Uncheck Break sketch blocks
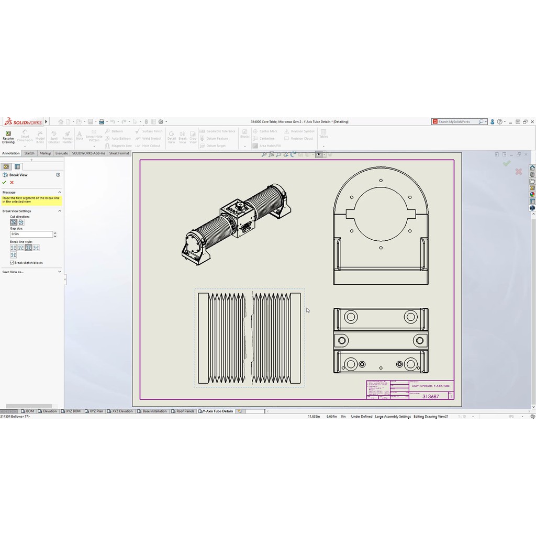The width and height of the screenshot is (536, 536). click(x=12, y=263)
